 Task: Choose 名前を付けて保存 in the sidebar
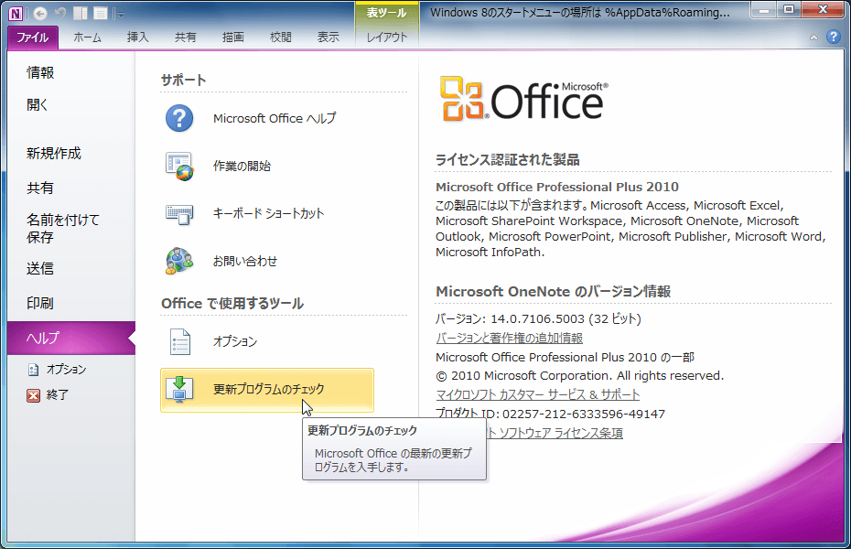tap(63, 229)
